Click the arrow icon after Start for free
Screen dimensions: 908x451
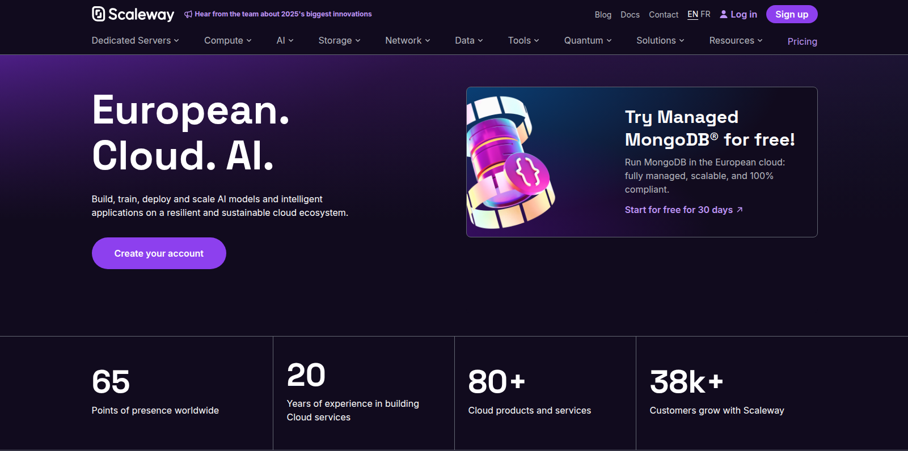click(740, 210)
